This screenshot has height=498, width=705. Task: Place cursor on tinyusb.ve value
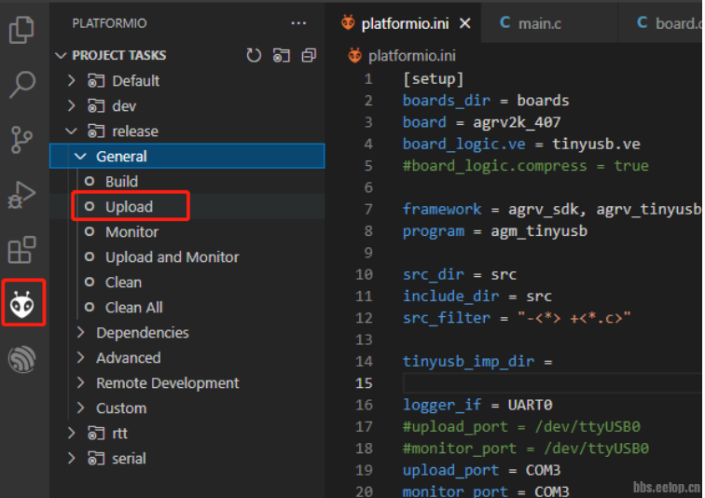coord(596,144)
